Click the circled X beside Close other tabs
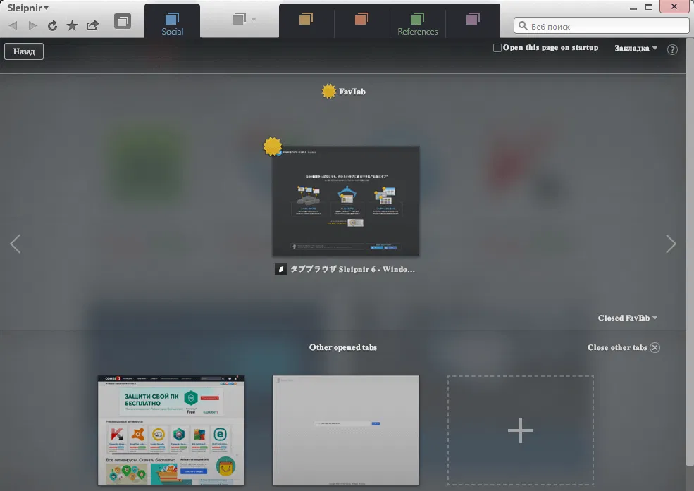This screenshot has height=491, width=694. [655, 348]
